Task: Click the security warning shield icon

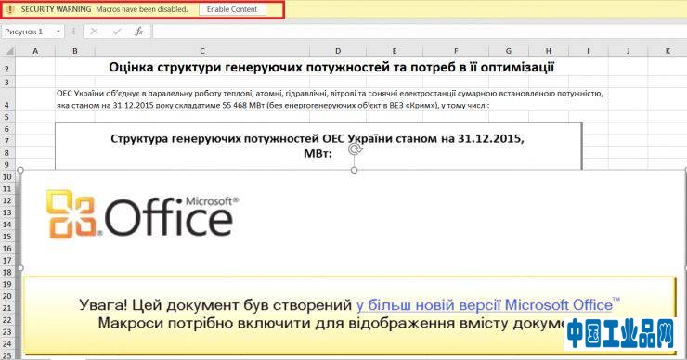Action: pyautogui.click(x=10, y=9)
